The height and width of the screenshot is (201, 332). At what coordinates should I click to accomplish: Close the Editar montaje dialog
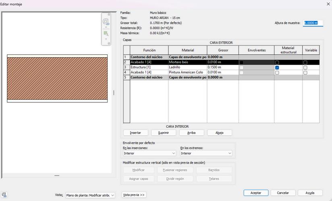pyautogui.click(x=328, y=4)
